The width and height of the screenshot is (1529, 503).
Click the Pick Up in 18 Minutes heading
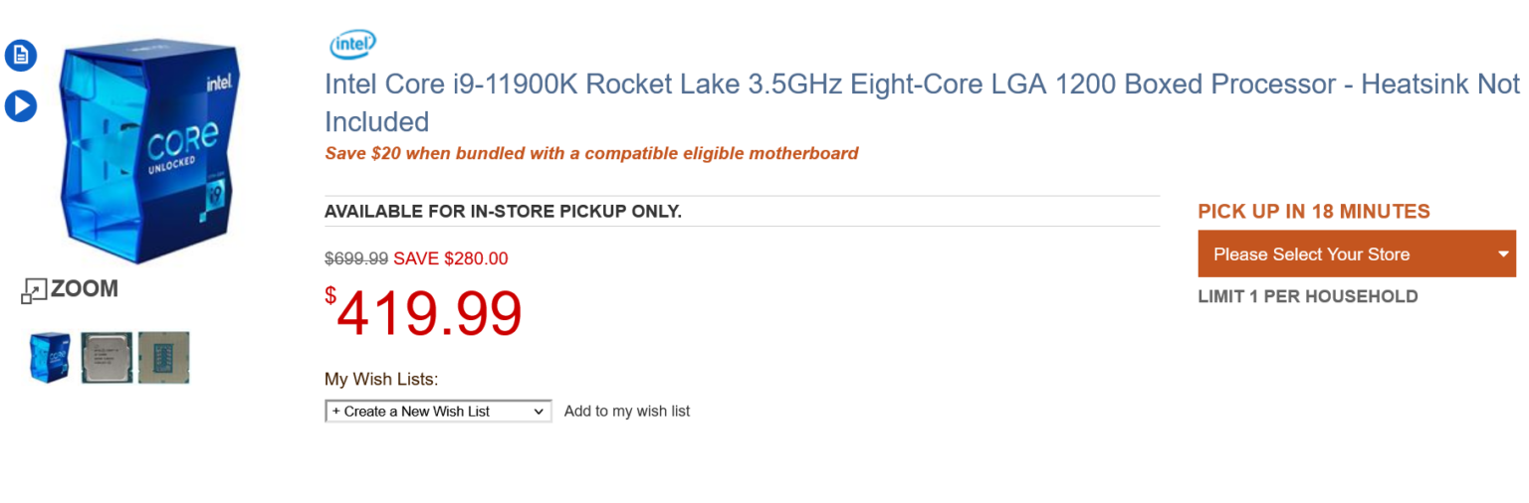1313,212
